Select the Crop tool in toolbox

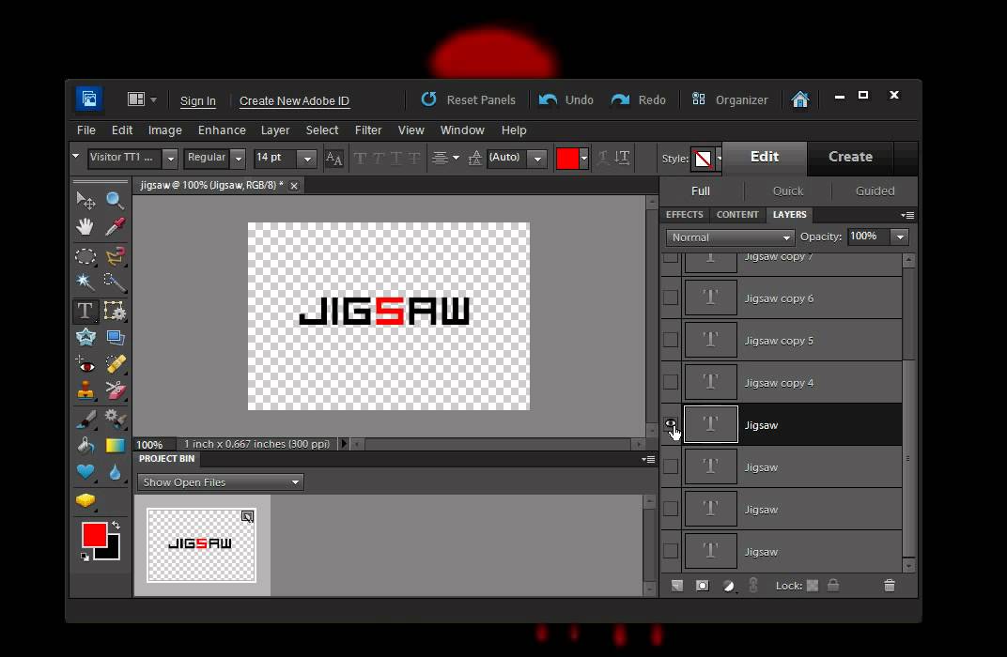point(115,312)
